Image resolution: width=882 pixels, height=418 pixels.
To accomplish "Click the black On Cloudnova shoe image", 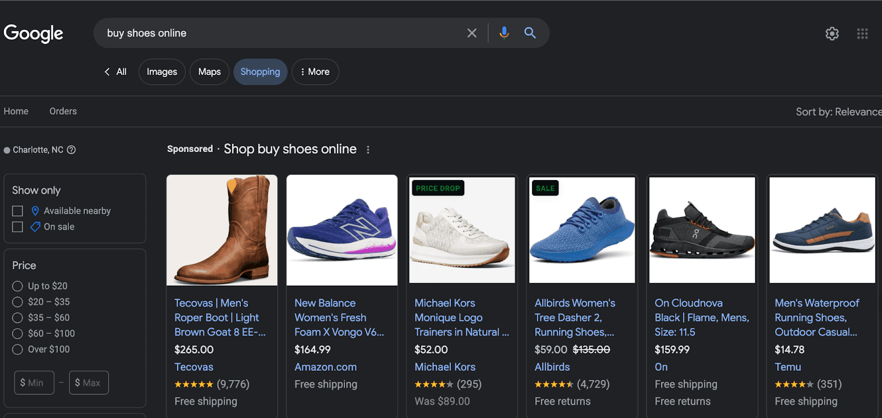I will (x=702, y=230).
